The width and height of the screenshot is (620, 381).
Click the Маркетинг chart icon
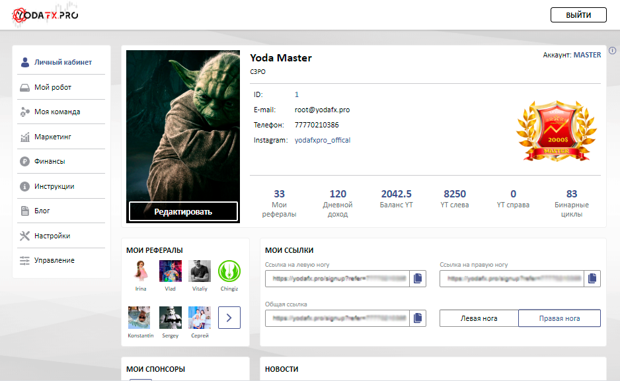click(x=24, y=137)
